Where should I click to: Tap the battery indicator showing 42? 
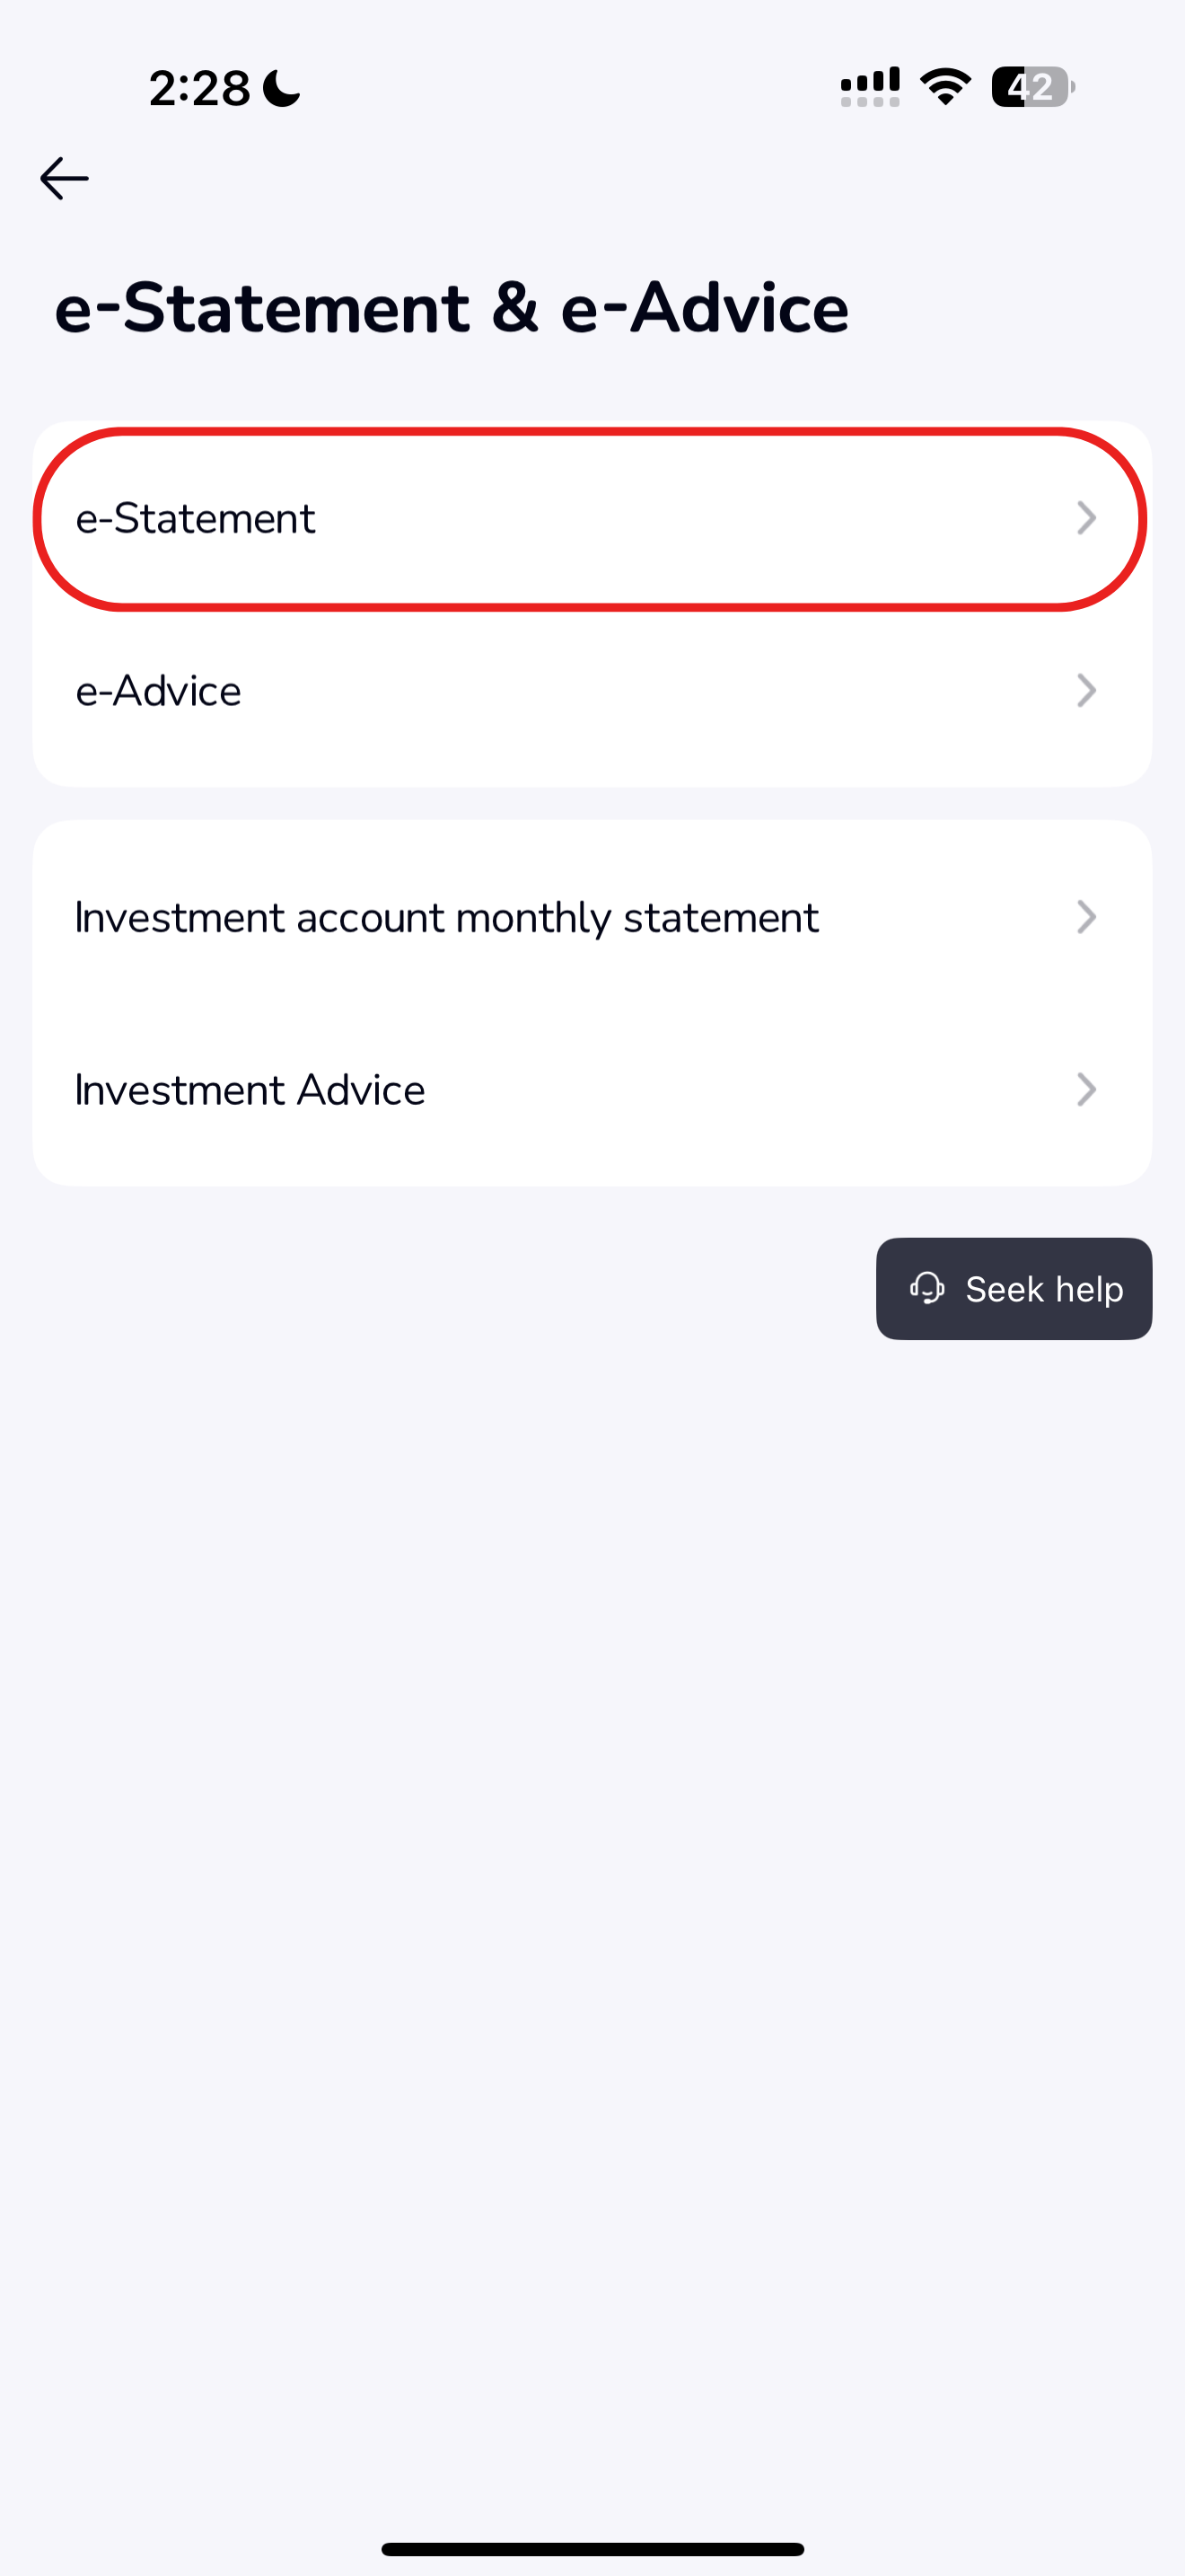pos(1032,87)
